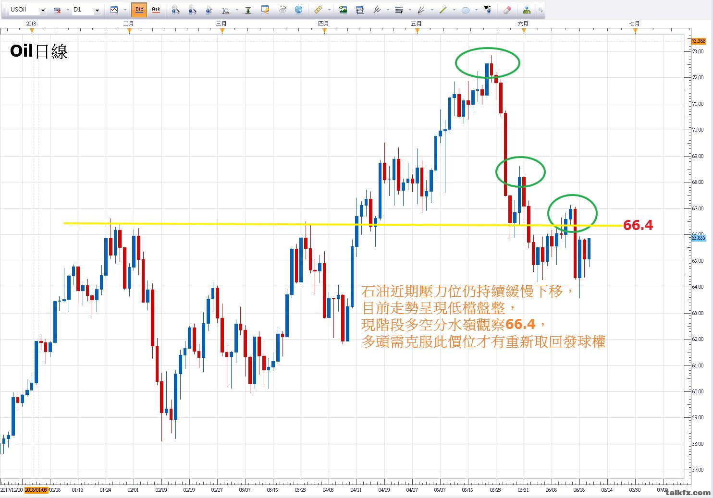Viewport: 713px width, 498px height.
Task: Open the toolbar overflow options arrow
Action: click(541, 10)
